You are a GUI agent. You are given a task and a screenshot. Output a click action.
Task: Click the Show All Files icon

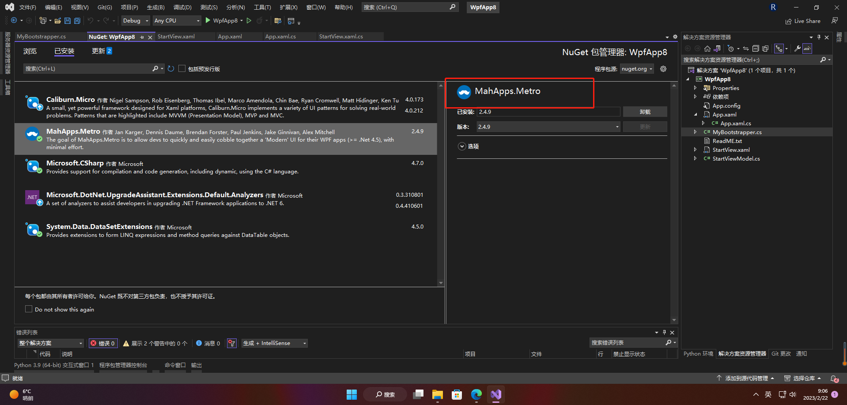[765, 49]
